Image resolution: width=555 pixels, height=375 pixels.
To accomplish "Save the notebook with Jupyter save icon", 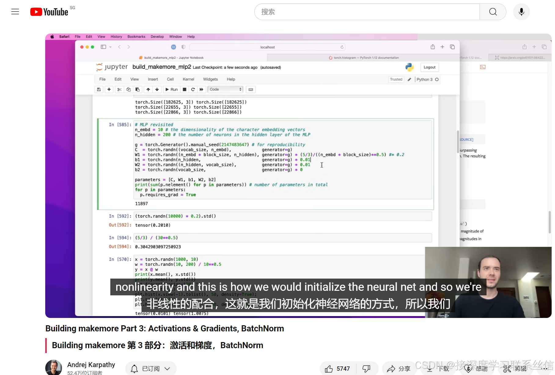I will pos(99,89).
